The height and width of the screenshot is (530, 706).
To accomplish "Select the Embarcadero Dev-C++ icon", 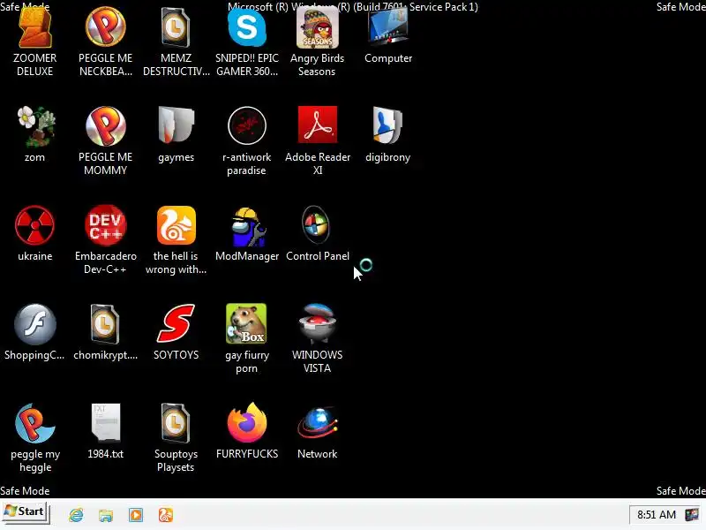I will tap(106, 225).
